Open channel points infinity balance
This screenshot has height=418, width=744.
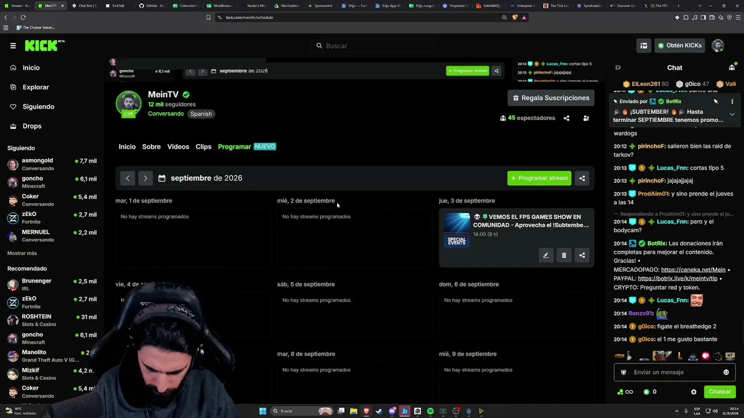[625, 392]
